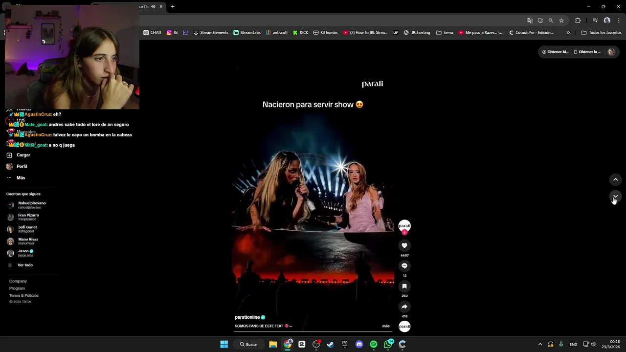The image size is (626, 352).
Task: Open Spotify from the taskbar
Action: click(x=374, y=344)
